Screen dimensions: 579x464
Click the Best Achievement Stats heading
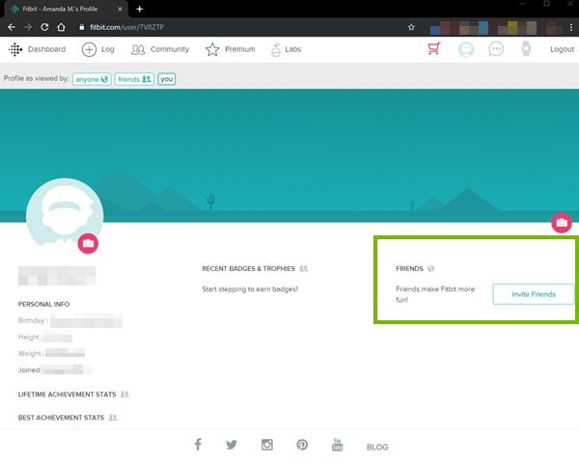pos(61,418)
